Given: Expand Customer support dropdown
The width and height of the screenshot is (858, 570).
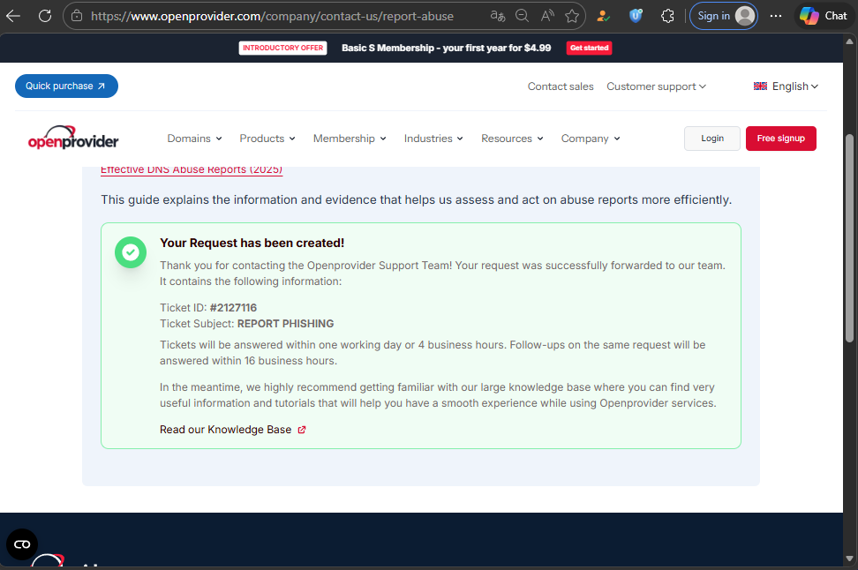Looking at the screenshot, I should 656,86.
